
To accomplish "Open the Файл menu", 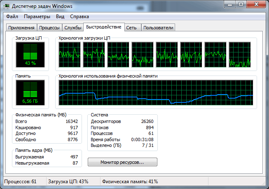I will point(12,17).
